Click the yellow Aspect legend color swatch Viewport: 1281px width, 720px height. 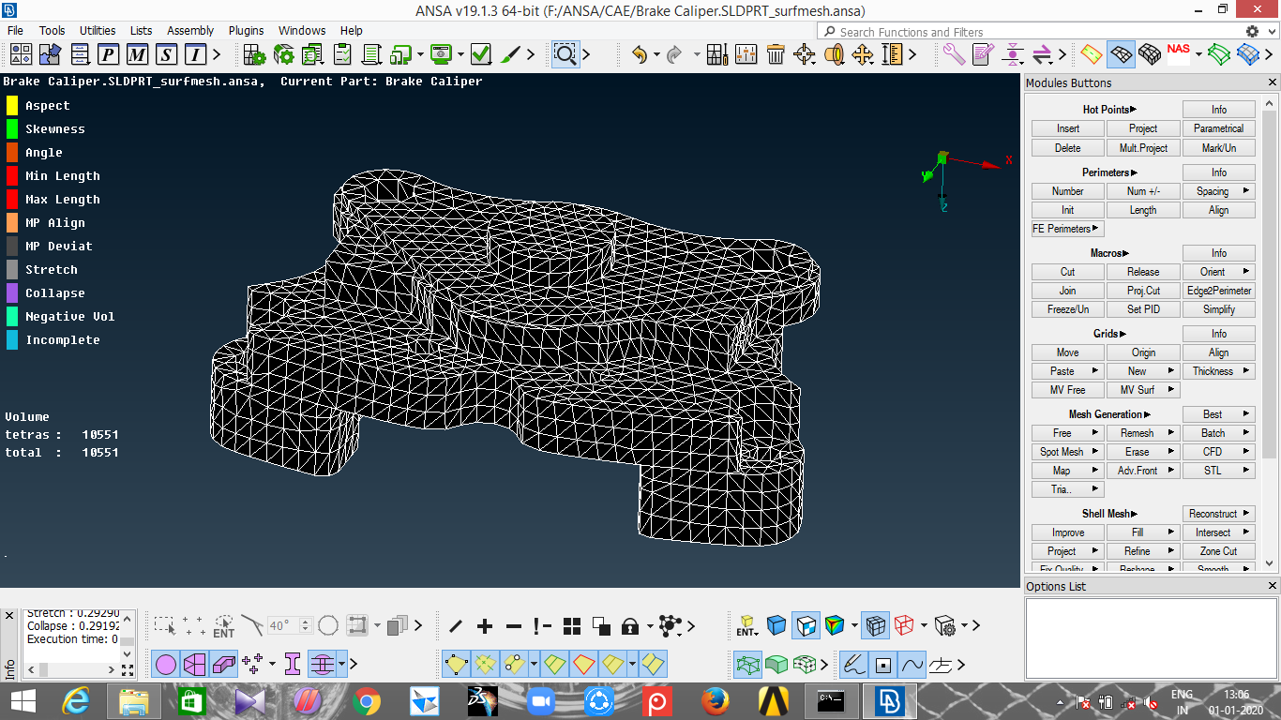12,105
